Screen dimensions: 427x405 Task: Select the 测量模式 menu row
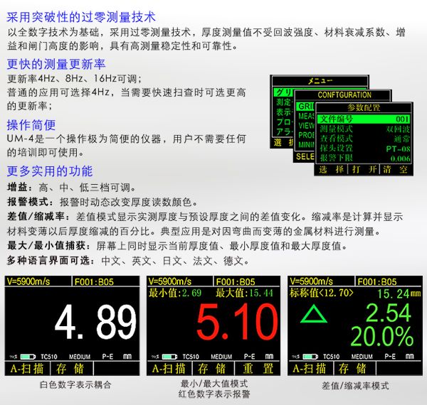(364, 129)
